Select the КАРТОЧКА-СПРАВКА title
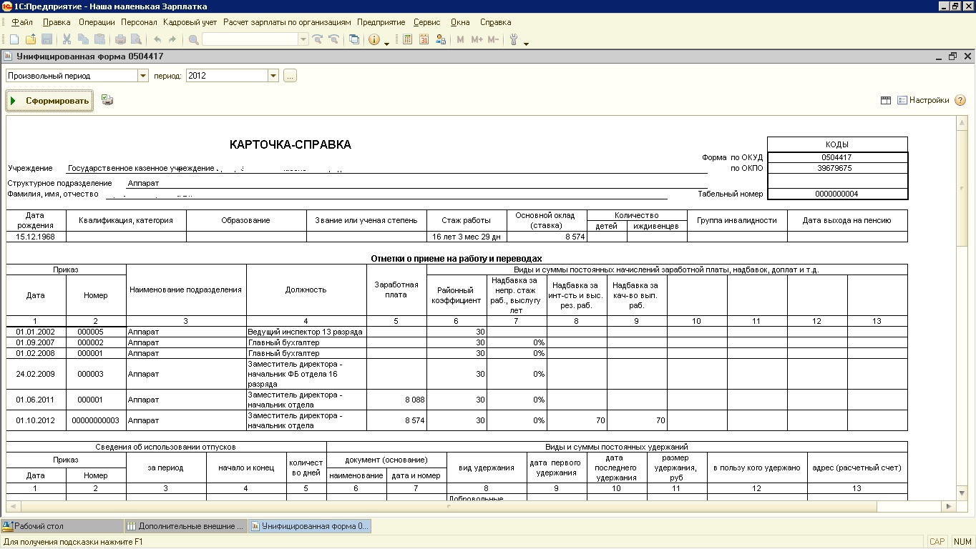Viewport: 976px width, 549px height. coord(291,144)
